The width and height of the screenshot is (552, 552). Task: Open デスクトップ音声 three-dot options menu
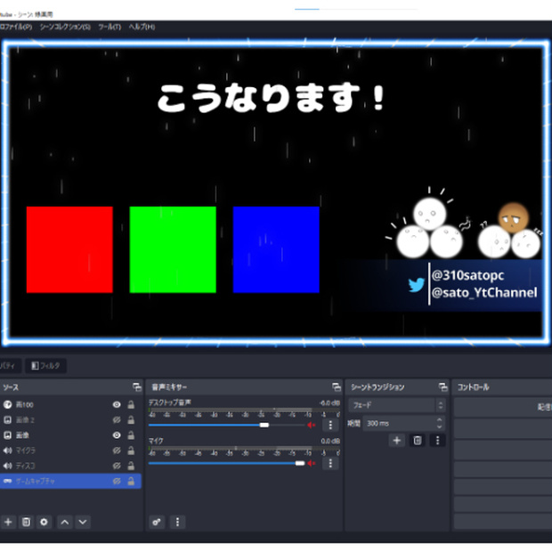[x=330, y=425]
